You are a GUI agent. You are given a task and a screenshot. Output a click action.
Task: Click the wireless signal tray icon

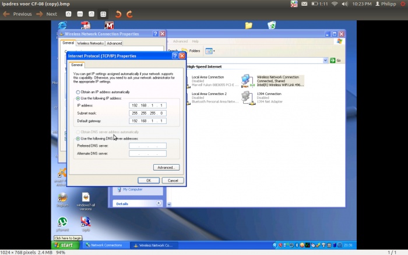323,245
